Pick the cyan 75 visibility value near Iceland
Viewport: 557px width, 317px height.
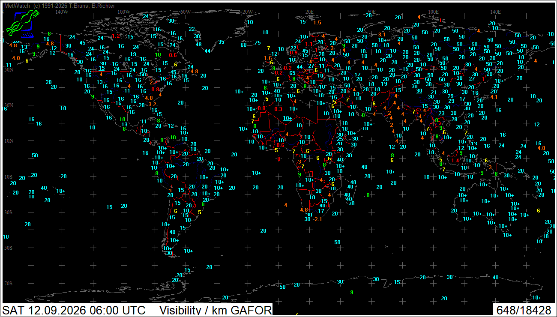pos(258,42)
